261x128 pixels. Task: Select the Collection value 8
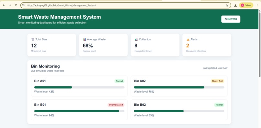pyautogui.click(x=136, y=45)
